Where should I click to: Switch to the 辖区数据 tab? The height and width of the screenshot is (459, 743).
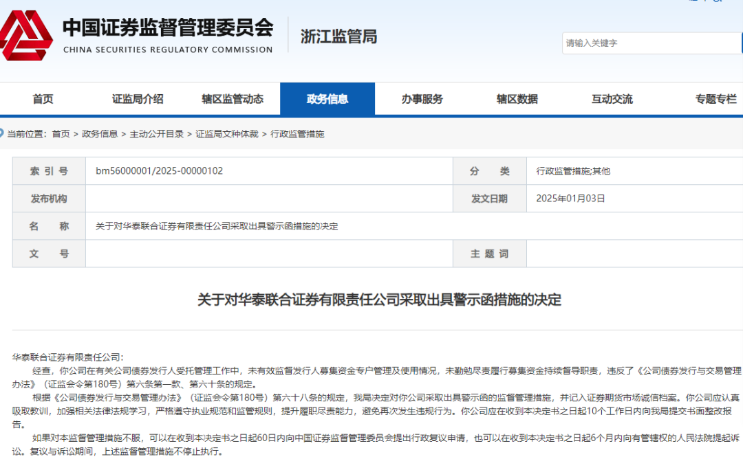(517, 99)
